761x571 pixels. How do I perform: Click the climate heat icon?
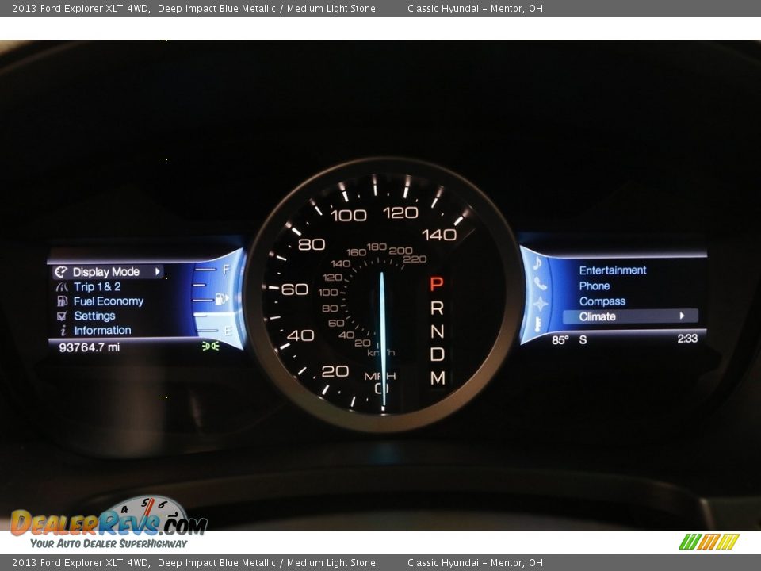pos(538,324)
